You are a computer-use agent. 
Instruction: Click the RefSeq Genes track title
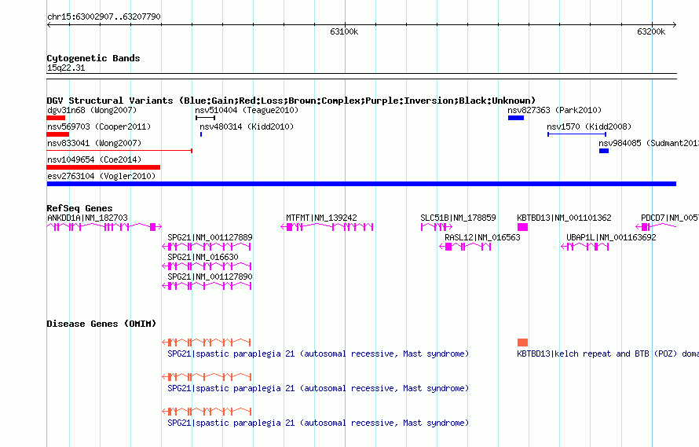(79, 208)
